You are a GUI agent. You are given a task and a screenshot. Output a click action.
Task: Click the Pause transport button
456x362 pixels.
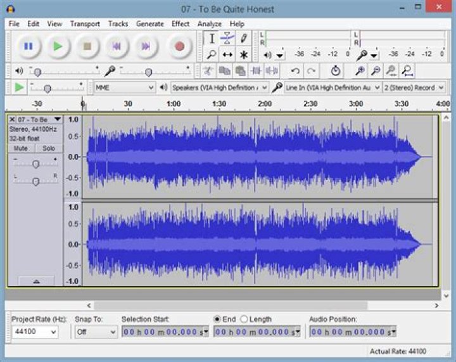coord(28,46)
